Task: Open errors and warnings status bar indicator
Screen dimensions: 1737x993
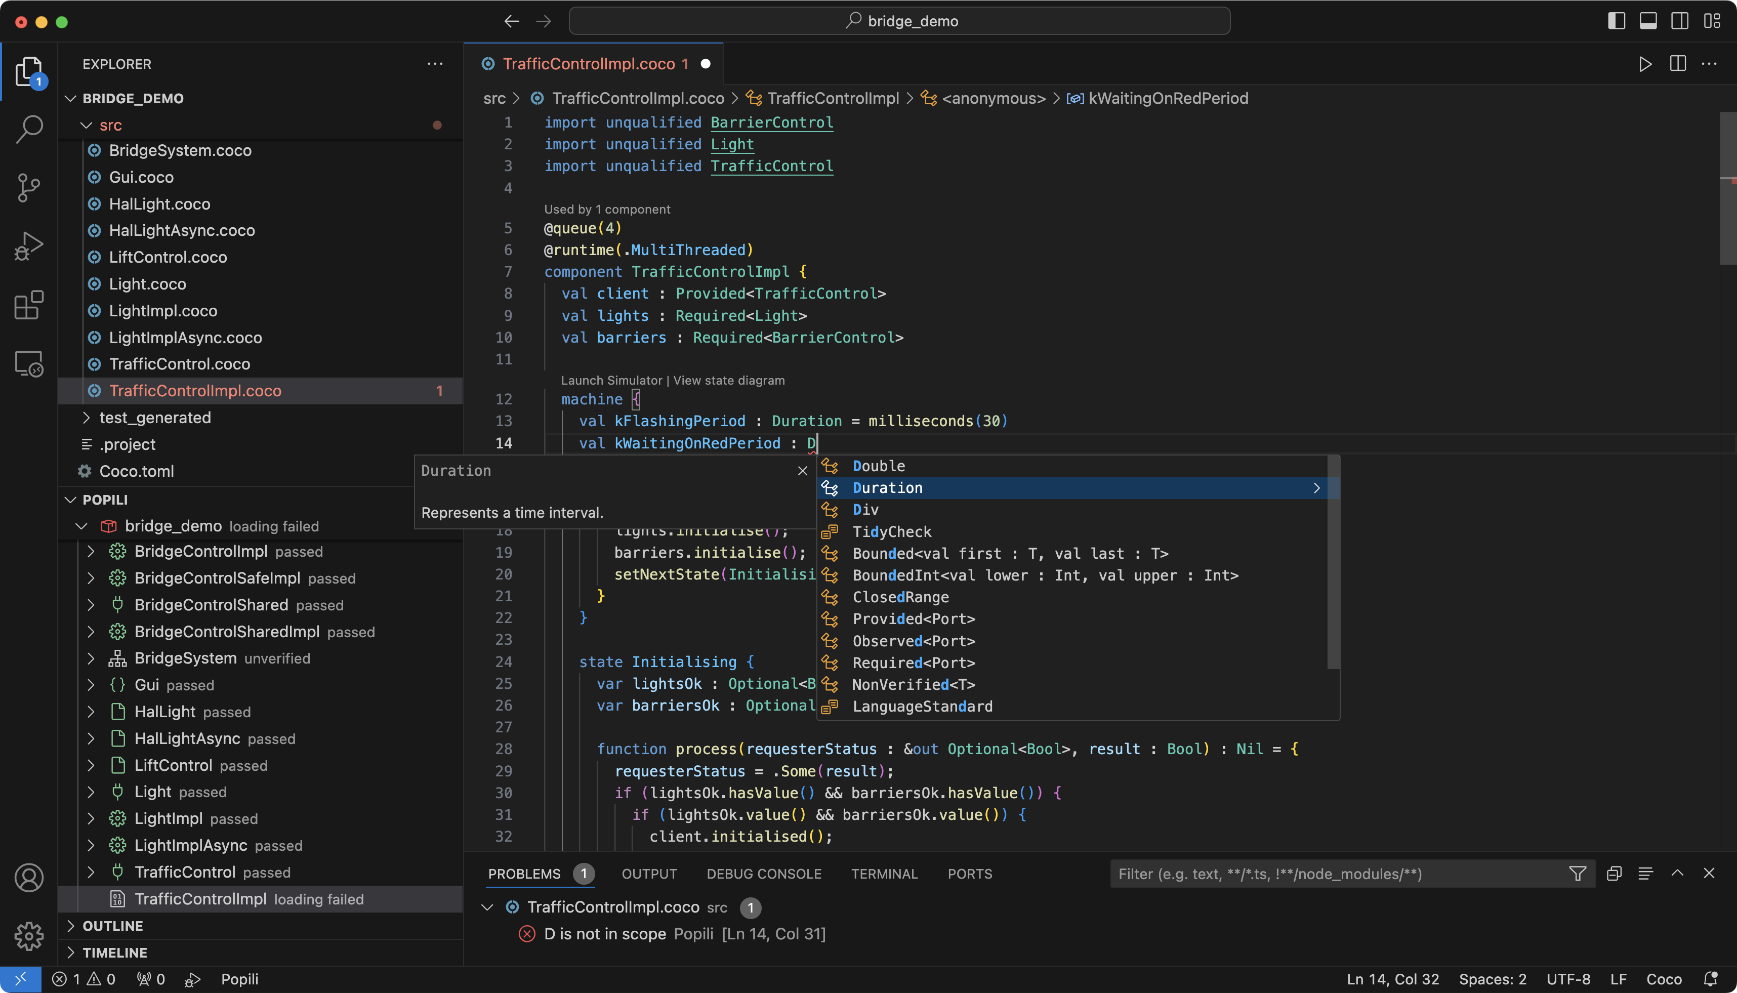Action: tap(84, 979)
